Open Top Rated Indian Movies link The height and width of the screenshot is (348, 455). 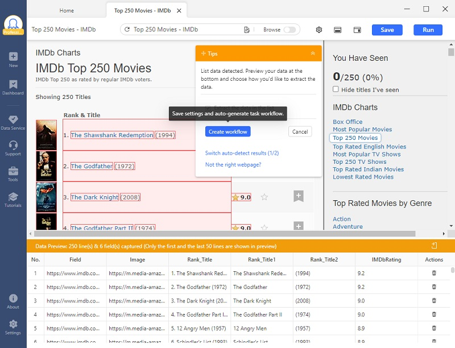pos(368,169)
